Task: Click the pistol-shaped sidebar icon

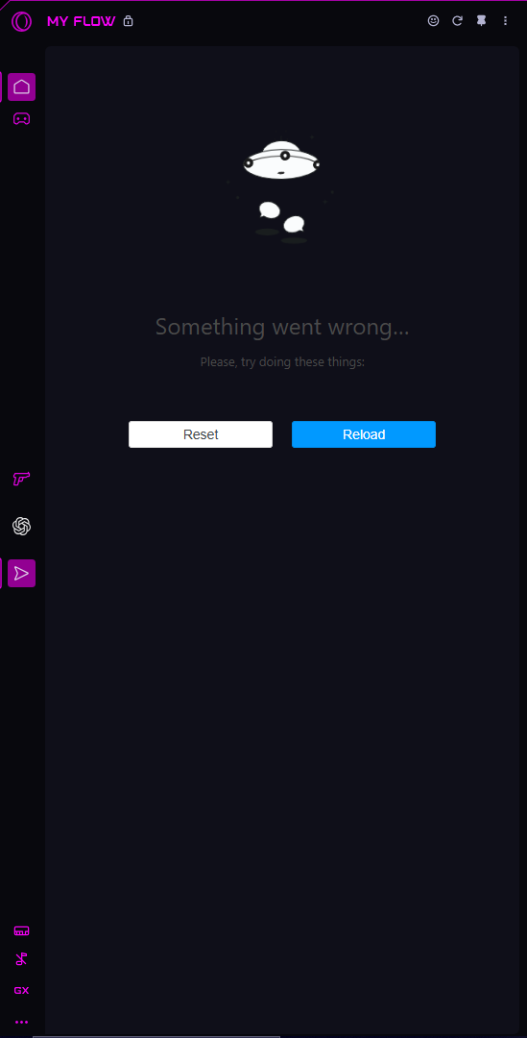Action: pyautogui.click(x=22, y=478)
